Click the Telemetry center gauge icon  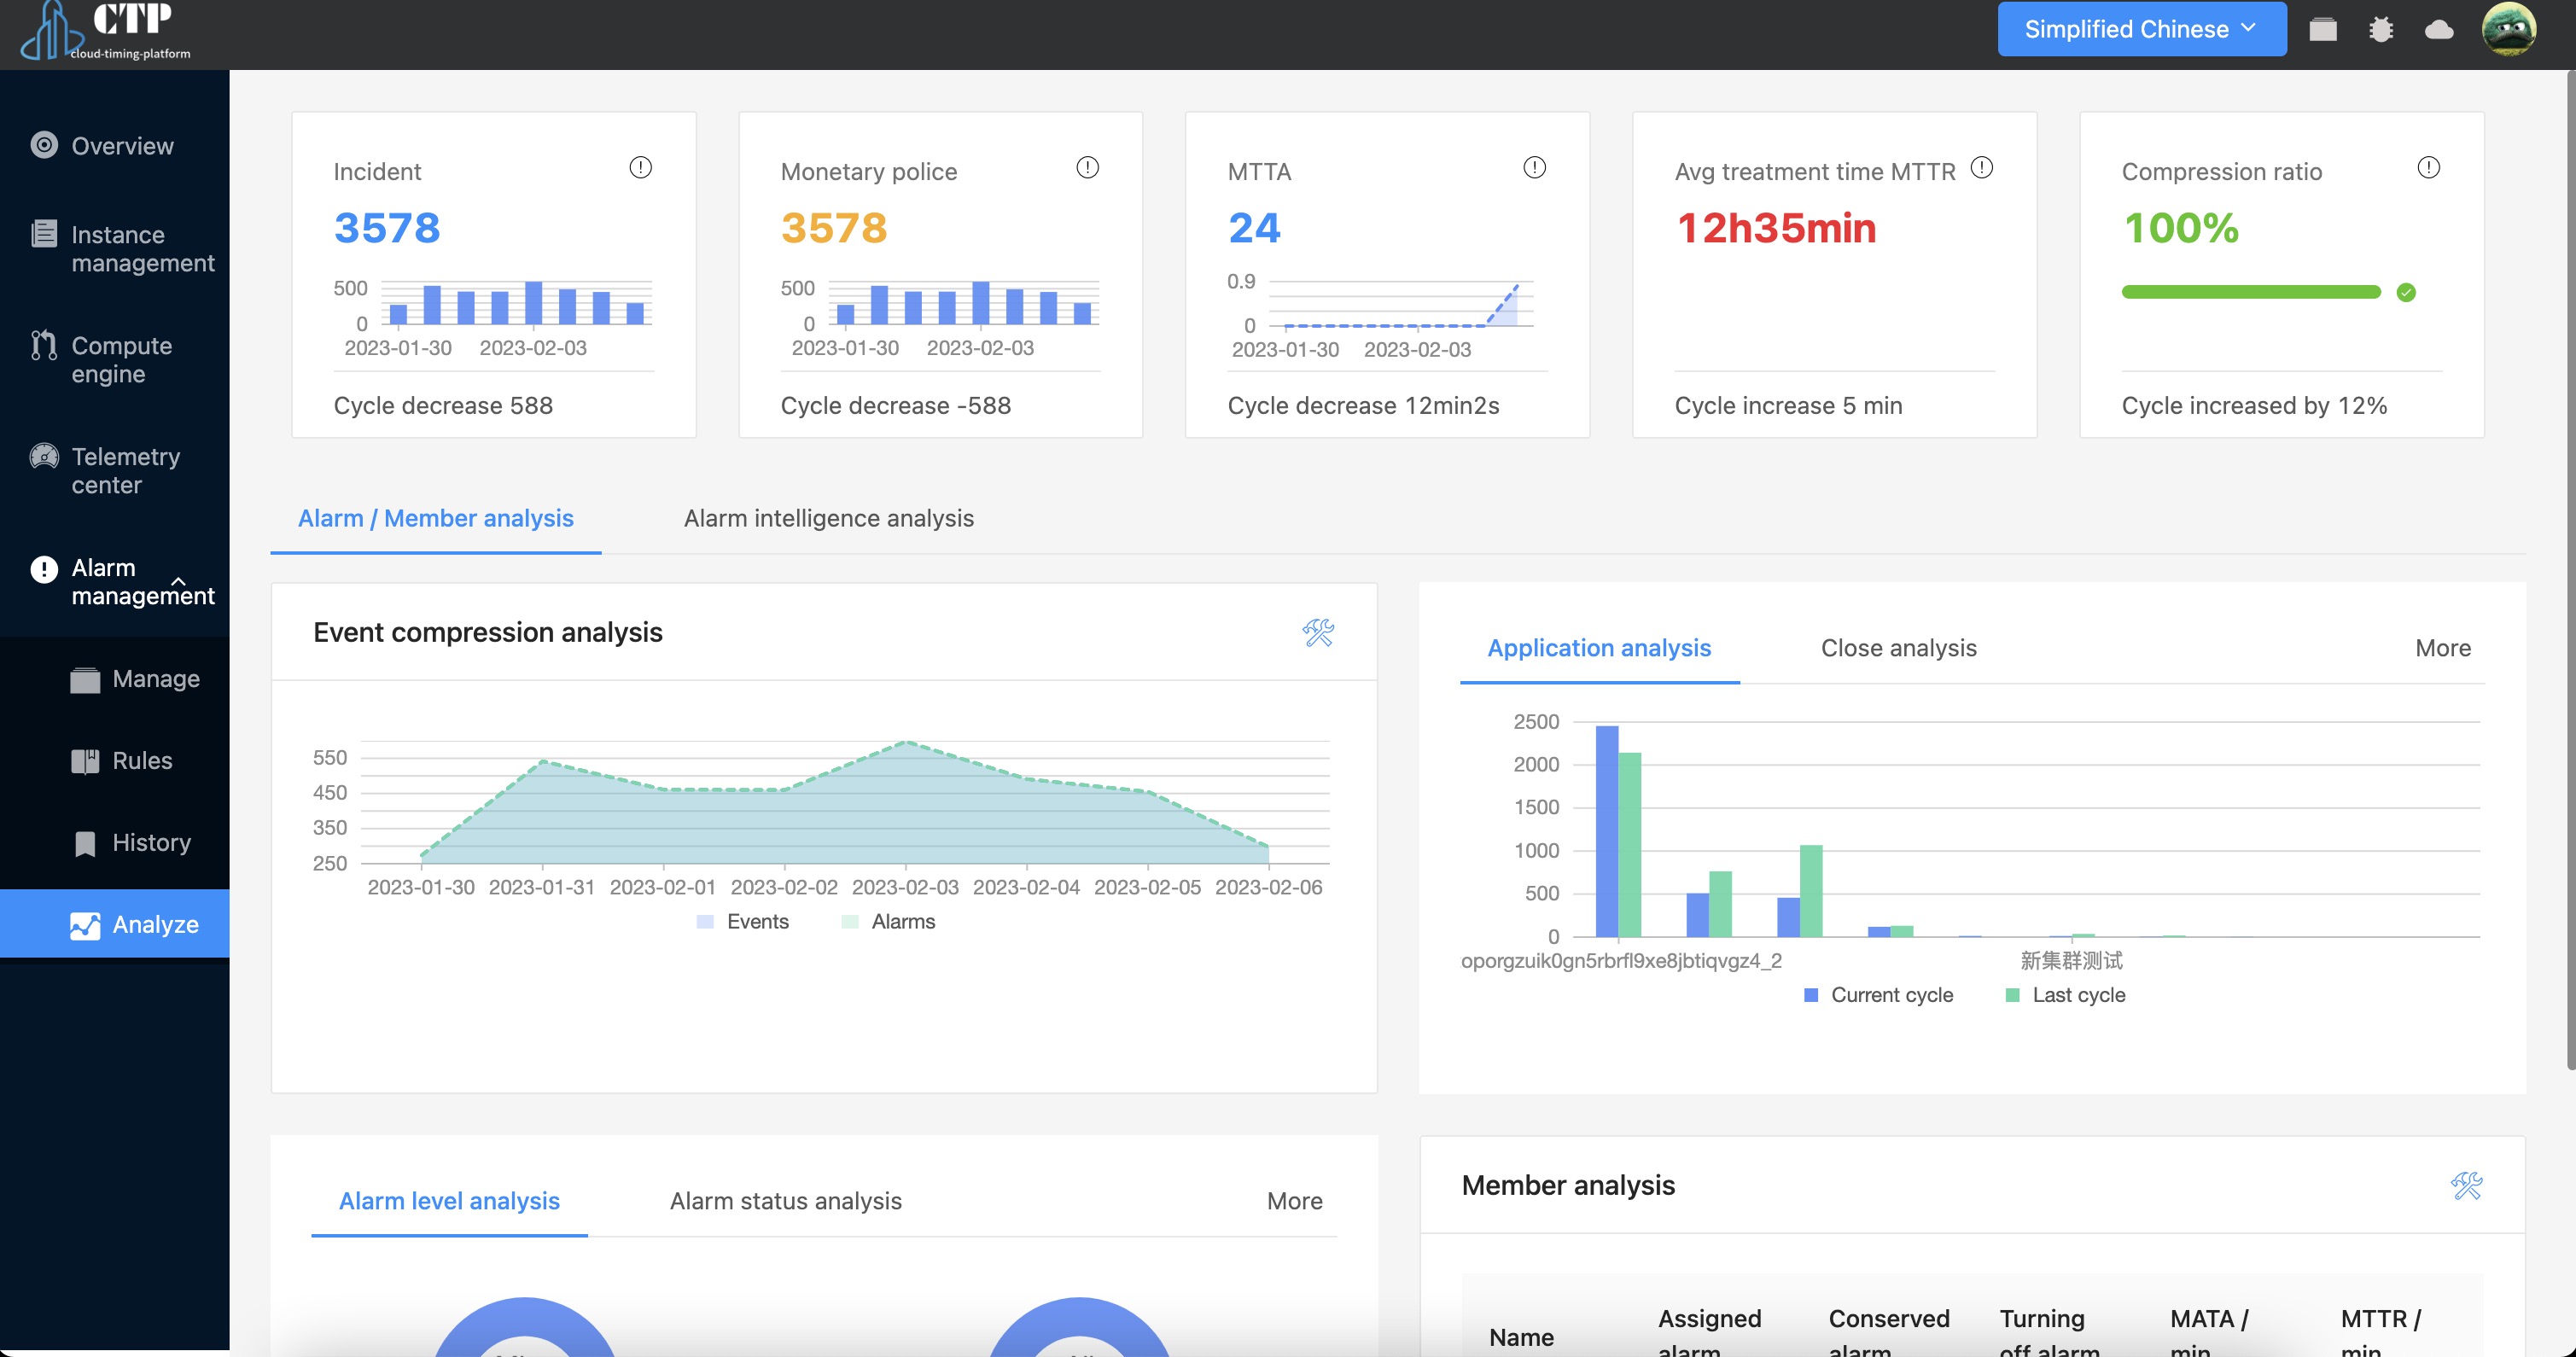pos(44,456)
